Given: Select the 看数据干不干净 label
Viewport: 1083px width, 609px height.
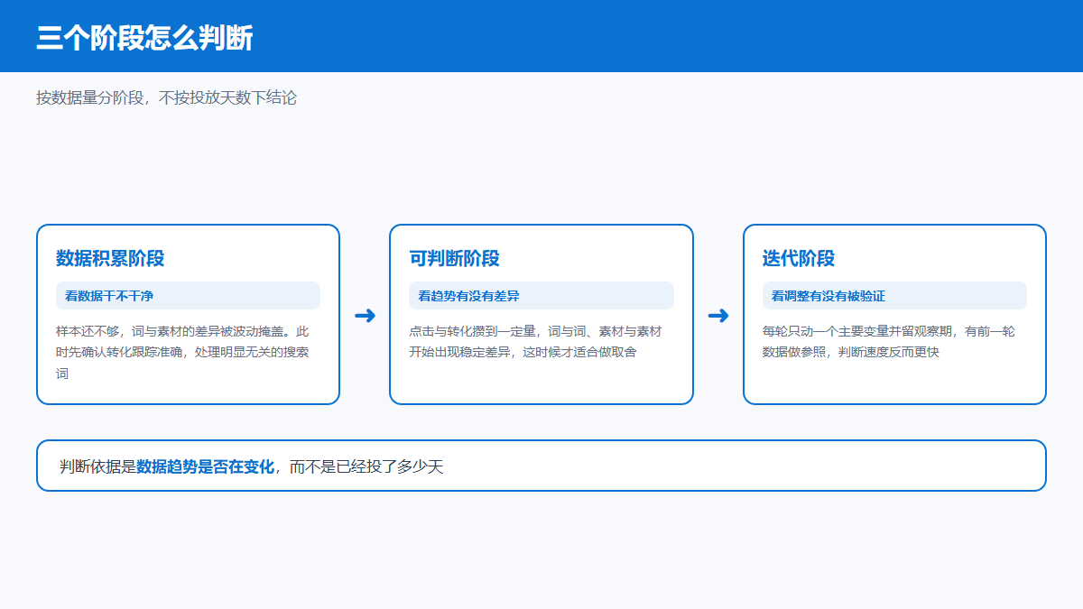Looking at the screenshot, I should tap(188, 296).
